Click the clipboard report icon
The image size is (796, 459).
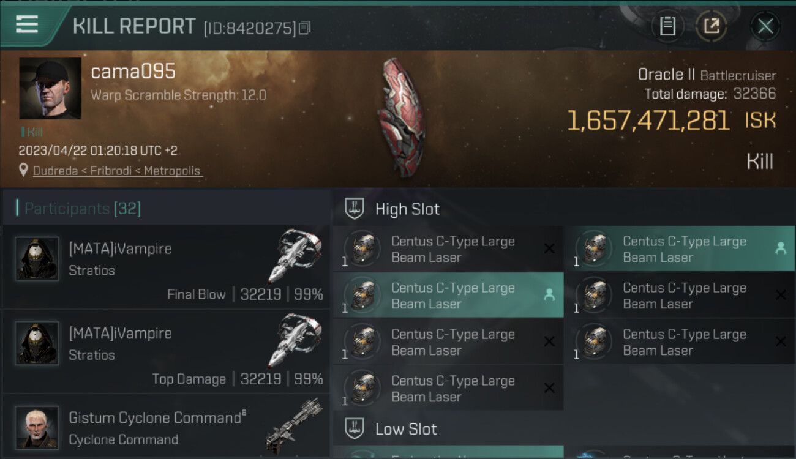point(667,26)
